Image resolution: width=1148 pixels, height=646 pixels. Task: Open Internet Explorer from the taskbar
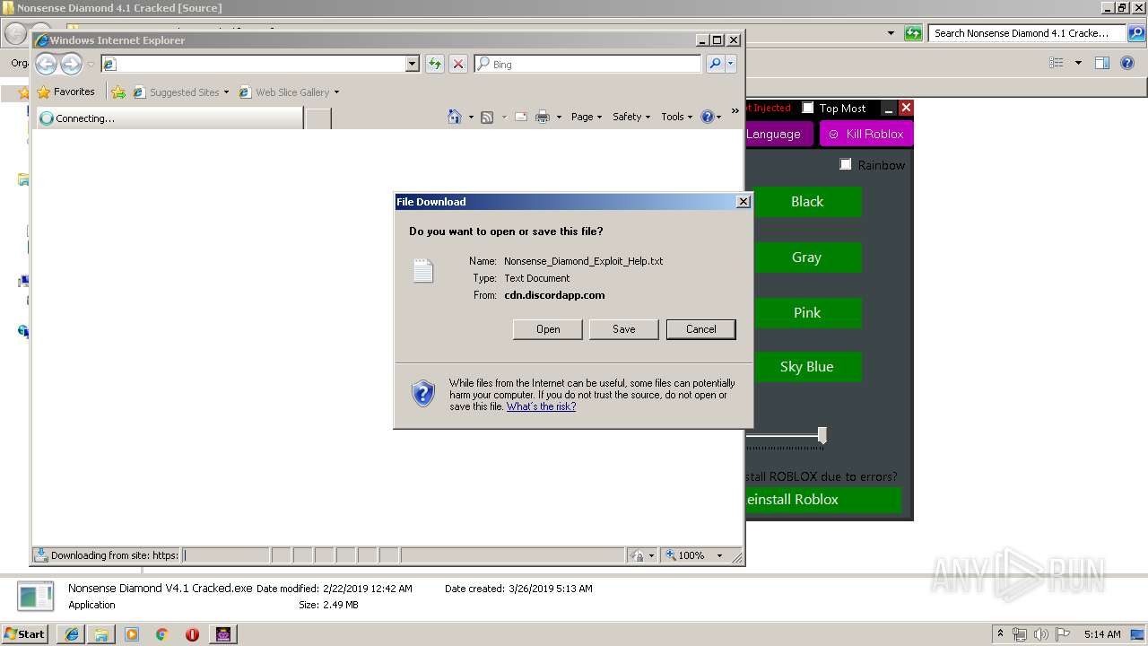72,634
